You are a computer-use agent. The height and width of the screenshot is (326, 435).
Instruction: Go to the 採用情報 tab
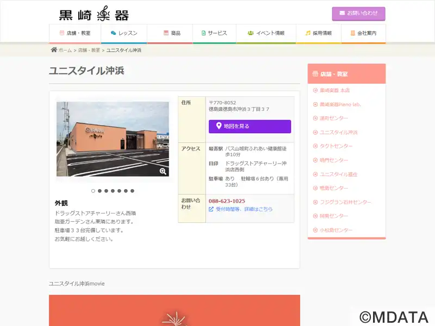[x=318, y=33]
